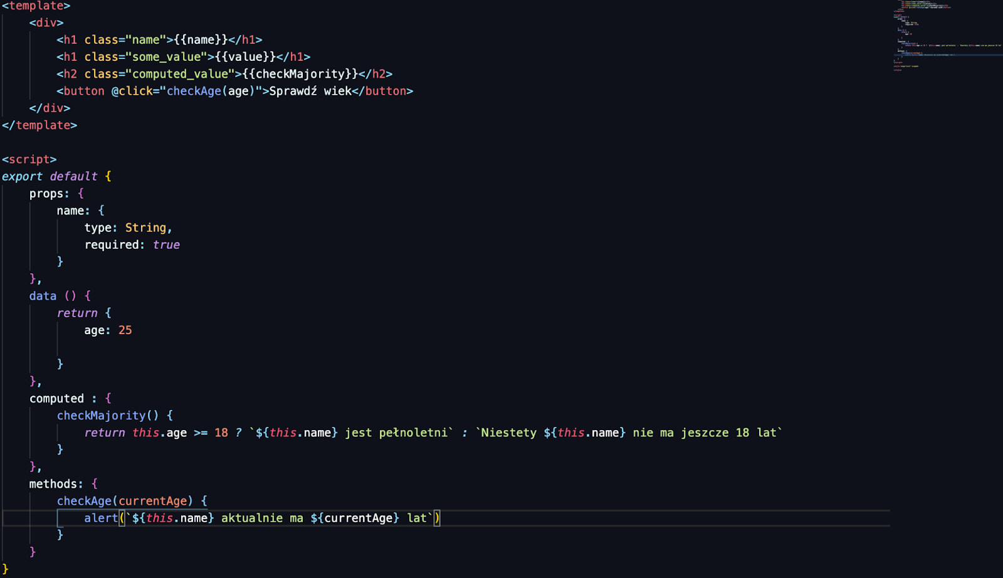Click the checkAge(age) handler in the template
Screen dimensions: 1003x578
(211, 91)
